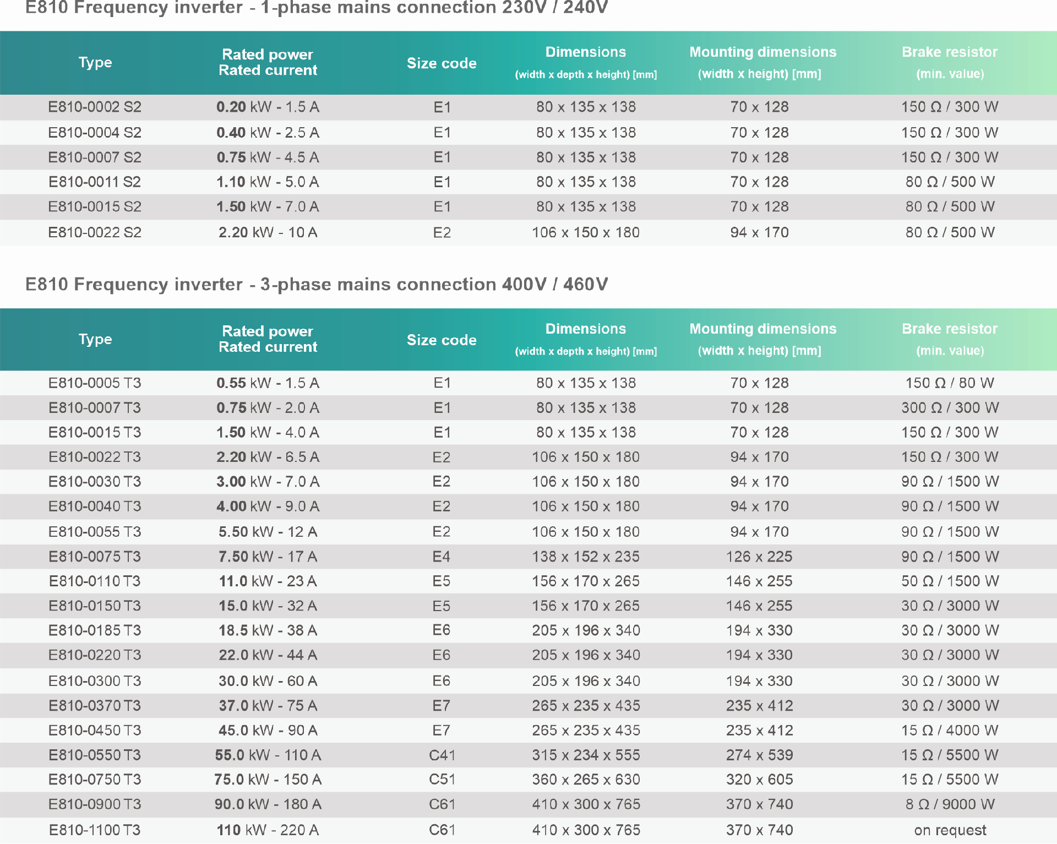This screenshot has width=1057, height=844.
Task: Click the Mounting dimensions header in first table
Action: [762, 62]
